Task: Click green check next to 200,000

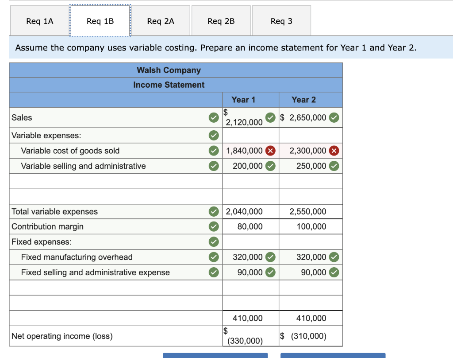Action: pos(270,166)
